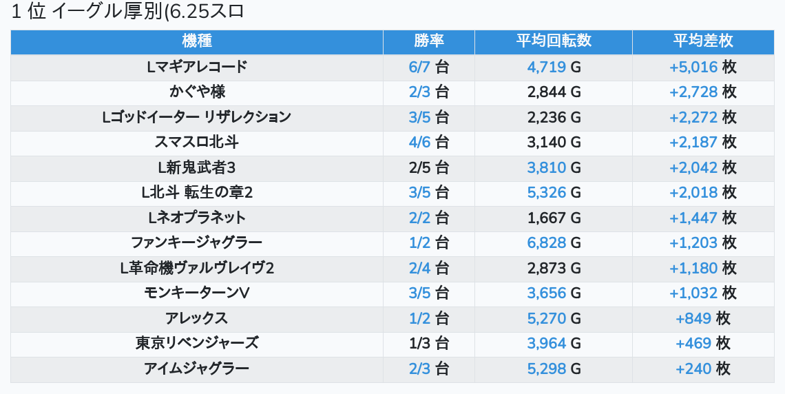Click the スマスロ北斗 4/6 win rate
Image resolution: width=785 pixels, height=394 pixels.
click(419, 142)
